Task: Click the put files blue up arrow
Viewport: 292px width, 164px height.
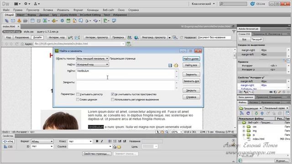Action: [x=262, y=113]
